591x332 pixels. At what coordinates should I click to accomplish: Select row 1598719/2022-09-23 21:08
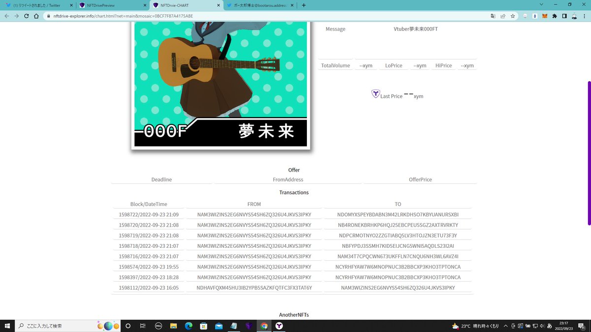[293, 235]
